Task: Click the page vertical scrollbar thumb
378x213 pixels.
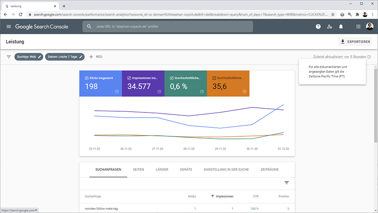Action: (x=375, y=105)
